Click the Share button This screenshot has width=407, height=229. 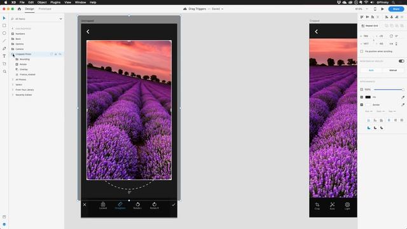(396, 9)
